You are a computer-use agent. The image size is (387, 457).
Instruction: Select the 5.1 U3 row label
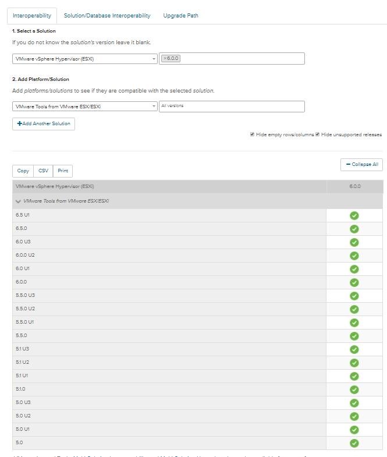[23, 349]
